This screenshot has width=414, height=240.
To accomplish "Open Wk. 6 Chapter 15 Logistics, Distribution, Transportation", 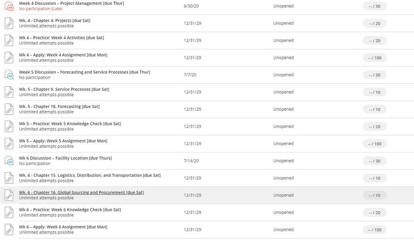I will (x=90, y=175).
